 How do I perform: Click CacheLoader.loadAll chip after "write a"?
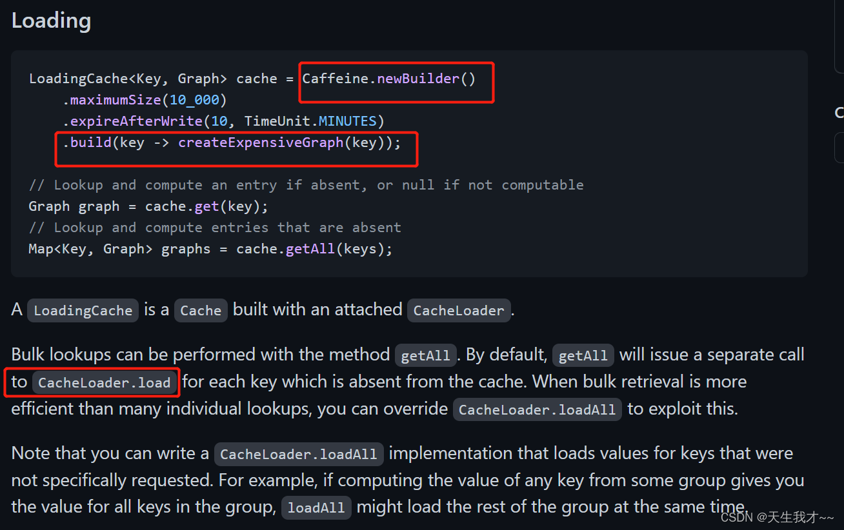tap(299, 454)
